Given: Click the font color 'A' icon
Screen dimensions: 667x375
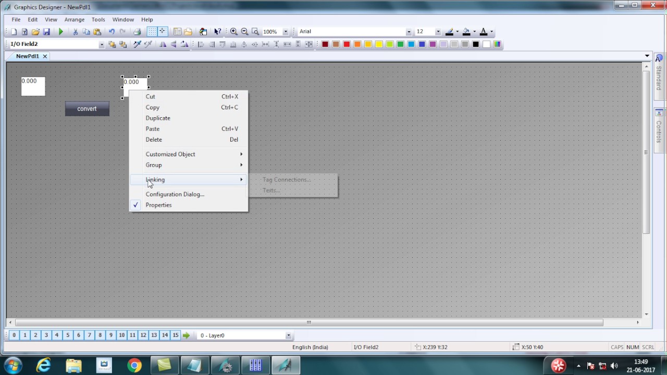Looking at the screenshot, I should coord(484,32).
